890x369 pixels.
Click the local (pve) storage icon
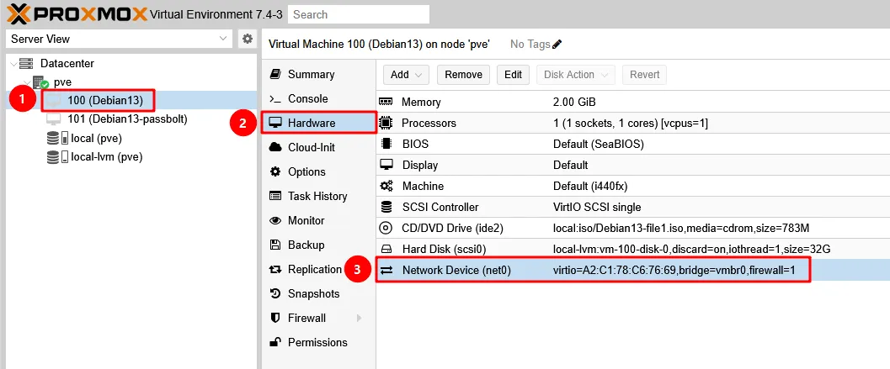point(57,139)
